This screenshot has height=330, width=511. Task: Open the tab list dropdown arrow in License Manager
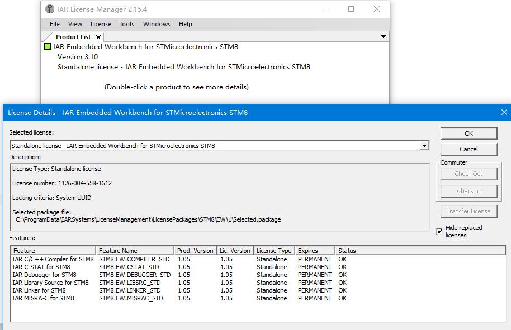pyautogui.click(x=384, y=36)
